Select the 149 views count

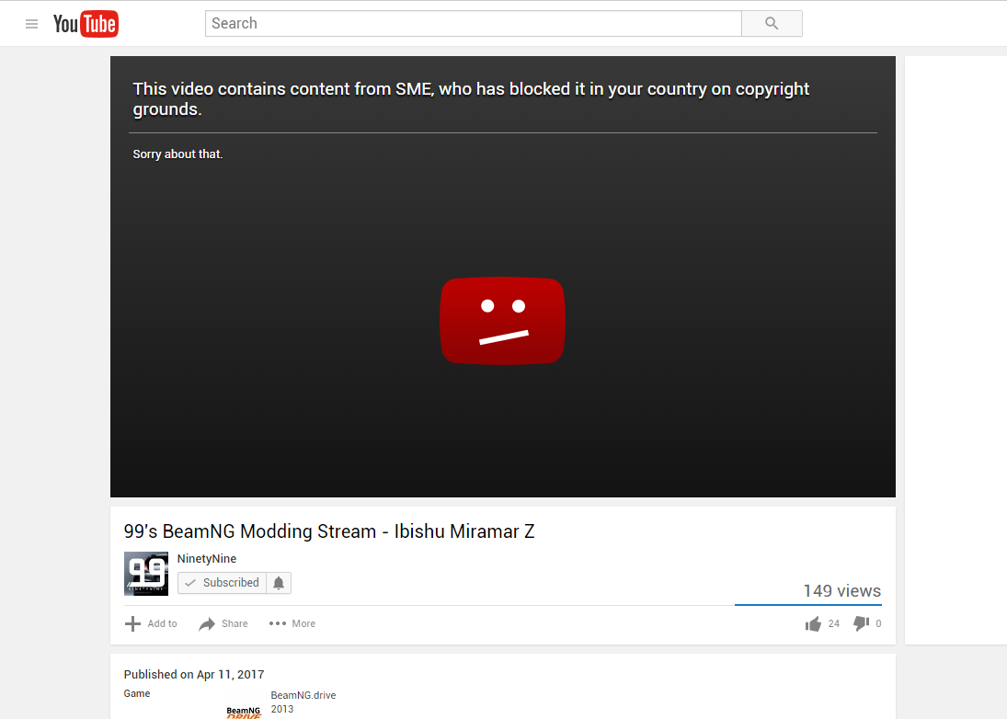click(842, 590)
